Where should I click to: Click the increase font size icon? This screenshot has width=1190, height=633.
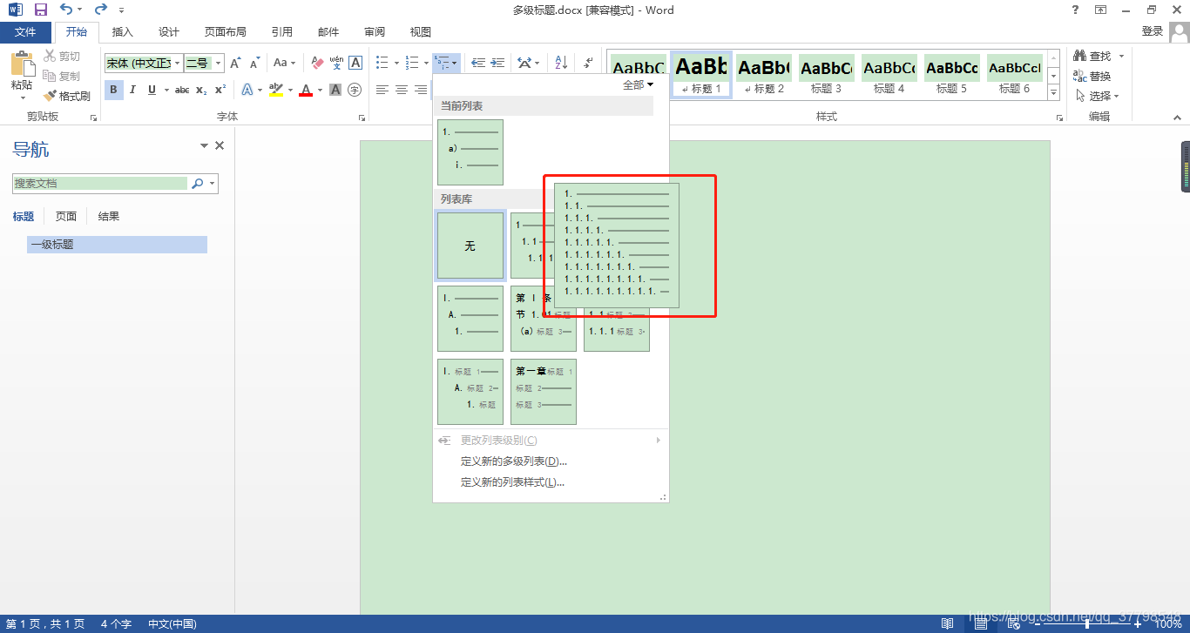[x=236, y=63]
